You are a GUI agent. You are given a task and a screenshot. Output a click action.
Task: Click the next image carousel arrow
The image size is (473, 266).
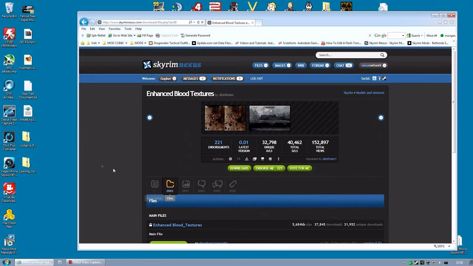pyautogui.click(x=381, y=117)
